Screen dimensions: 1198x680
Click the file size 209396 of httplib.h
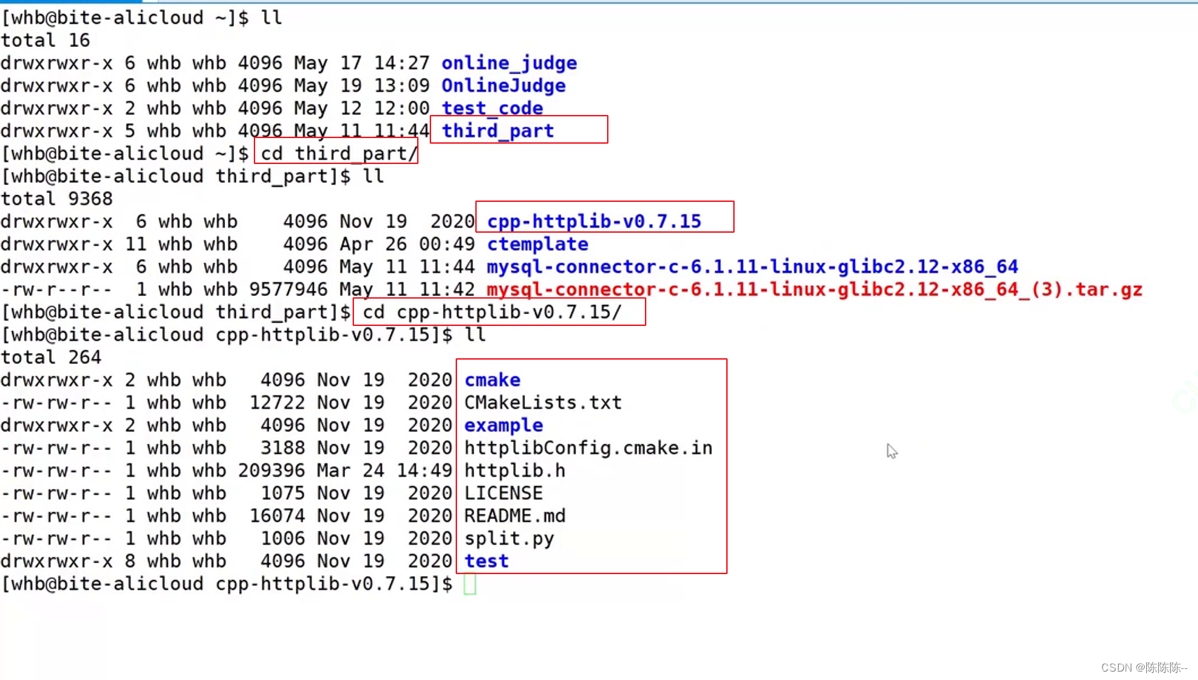[271, 470]
